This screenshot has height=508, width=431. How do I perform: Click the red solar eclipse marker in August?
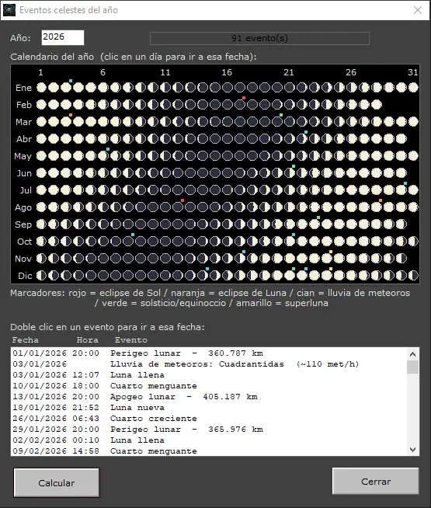(182, 200)
